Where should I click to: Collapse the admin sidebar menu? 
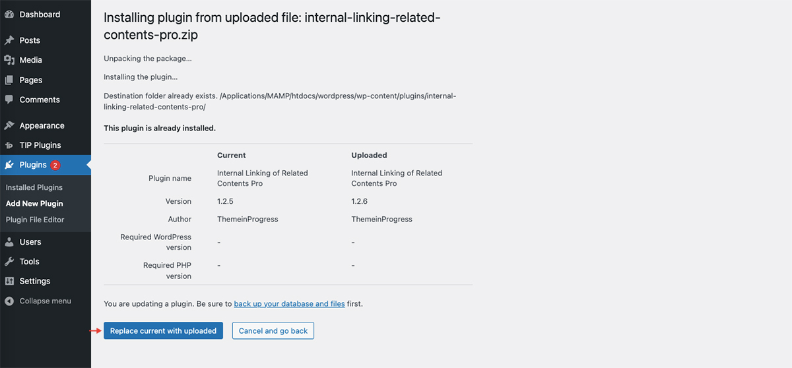pos(46,301)
